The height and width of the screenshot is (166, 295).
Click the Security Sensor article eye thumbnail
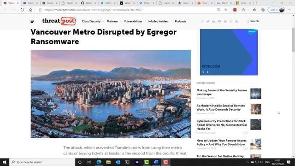coord(256,94)
